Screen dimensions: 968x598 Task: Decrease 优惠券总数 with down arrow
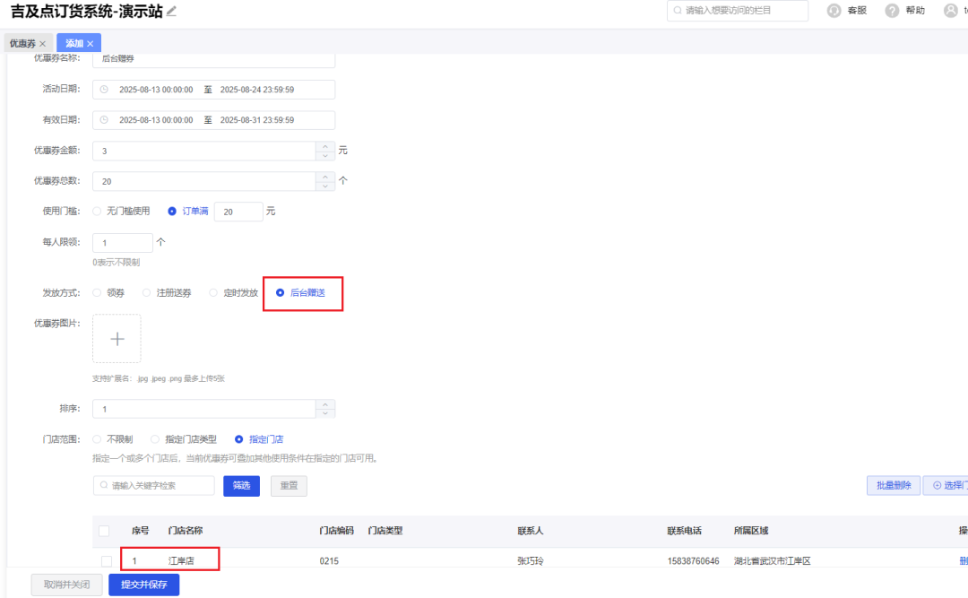[x=325, y=186]
